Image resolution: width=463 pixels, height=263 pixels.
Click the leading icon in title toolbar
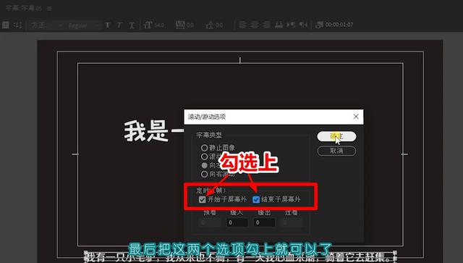click(210, 25)
